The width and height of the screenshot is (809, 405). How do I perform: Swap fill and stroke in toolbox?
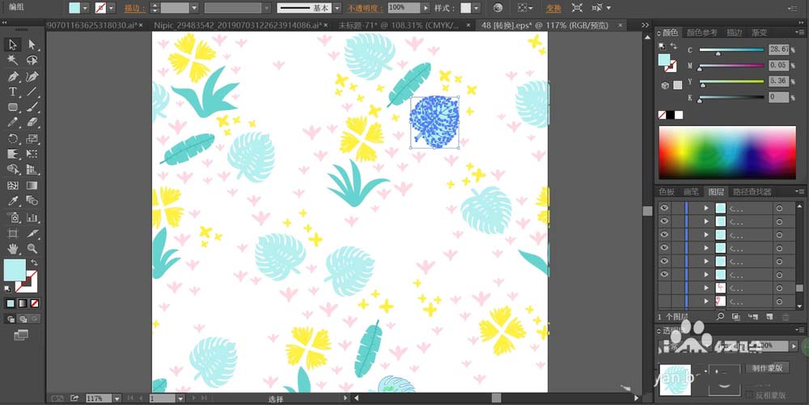[x=33, y=262]
